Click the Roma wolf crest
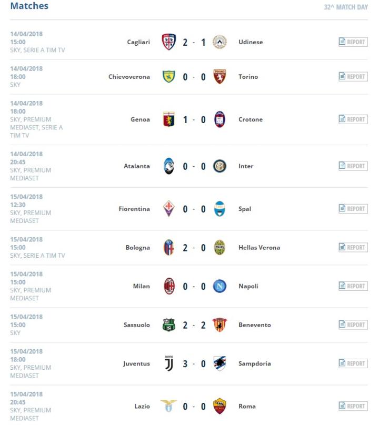The width and height of the screenshot is (379, 425). click(x=220, y=406)
